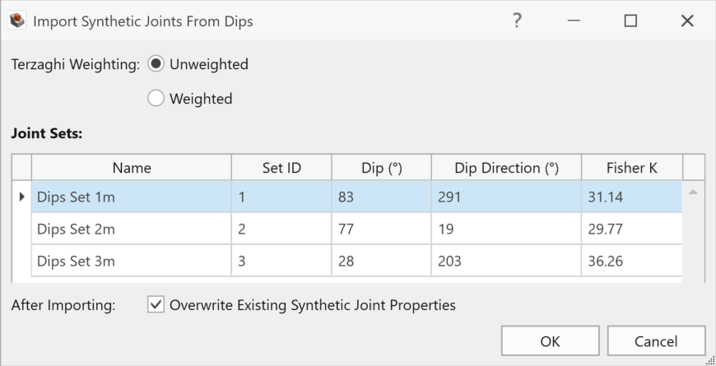The image size is (716, 366).
Task: Click the application icon in the title bar
Action: click(18, 21)
